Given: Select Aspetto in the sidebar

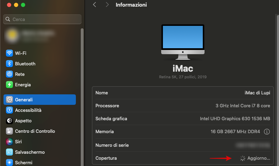Looking at the screenshot, I should coord(40,121).
